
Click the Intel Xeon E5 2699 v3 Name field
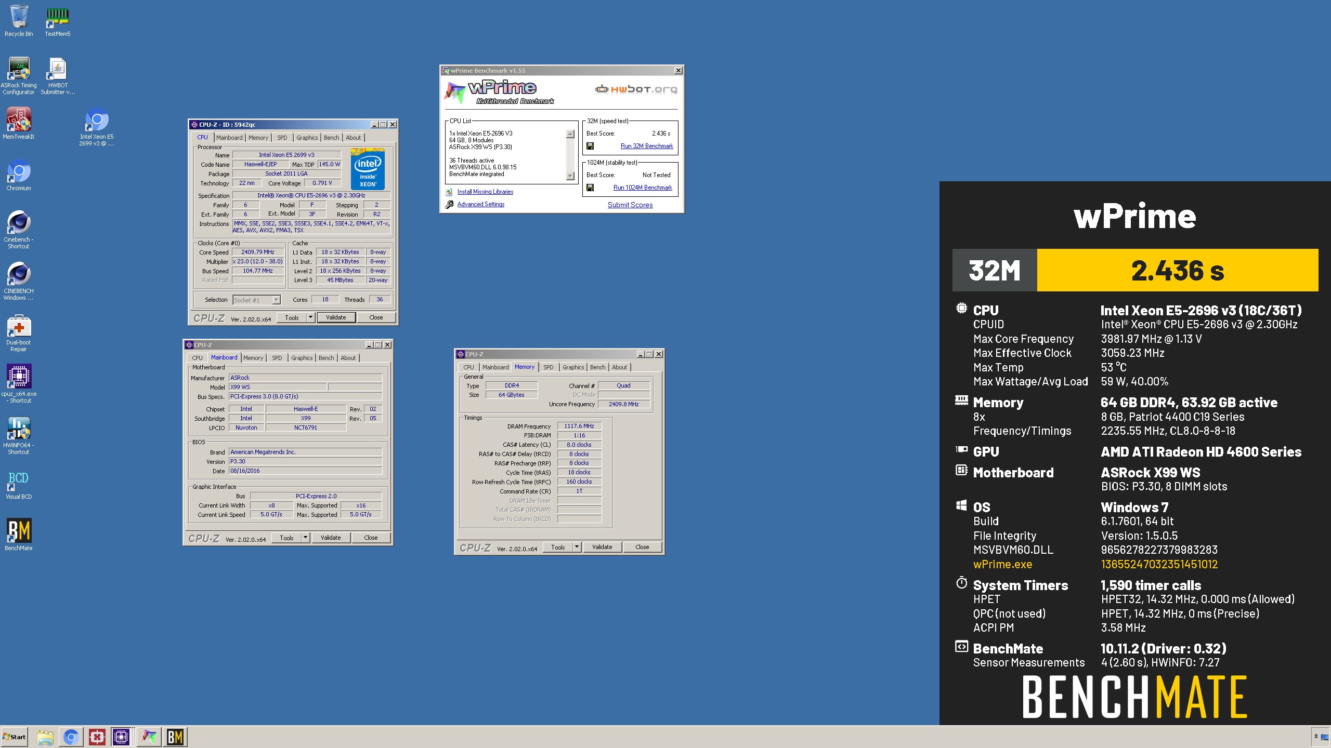coord(286,155)
